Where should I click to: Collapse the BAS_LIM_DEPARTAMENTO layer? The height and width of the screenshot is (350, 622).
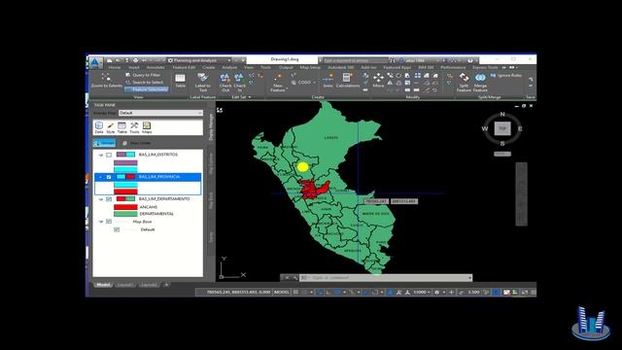point(101,199)
